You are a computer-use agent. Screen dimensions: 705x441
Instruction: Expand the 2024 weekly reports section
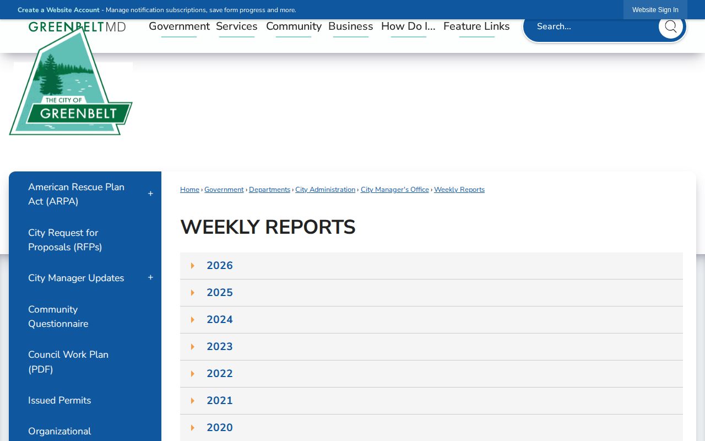point(431,320)
